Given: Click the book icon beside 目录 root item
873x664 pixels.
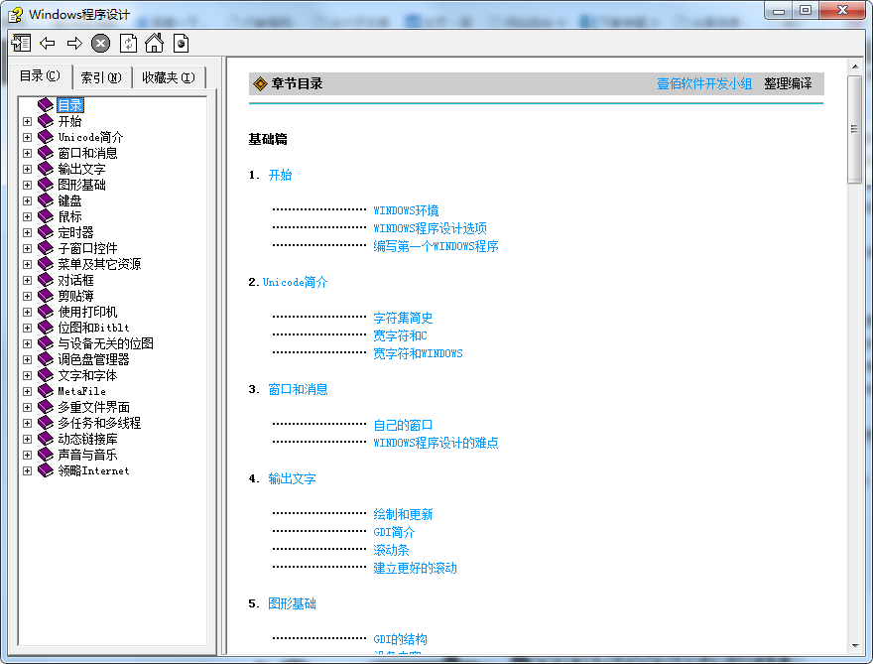Looking at the screenshot, I should 44,104.
